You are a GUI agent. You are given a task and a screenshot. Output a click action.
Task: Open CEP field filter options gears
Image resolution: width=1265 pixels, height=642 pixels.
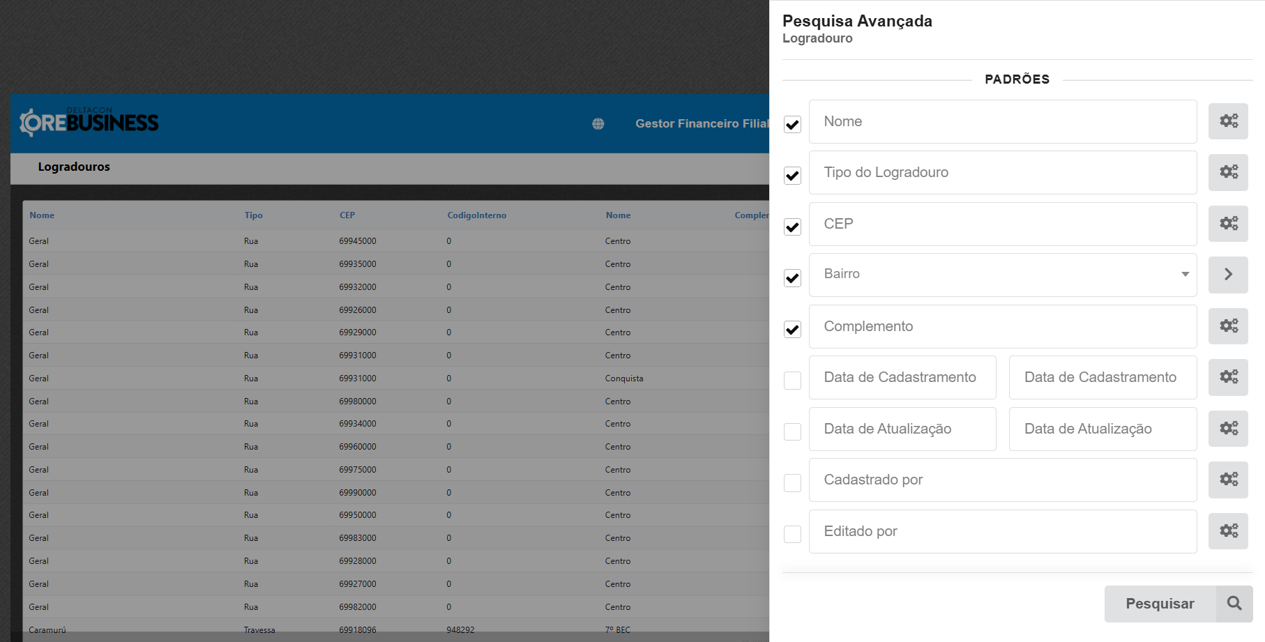(x=1227, y=224)
